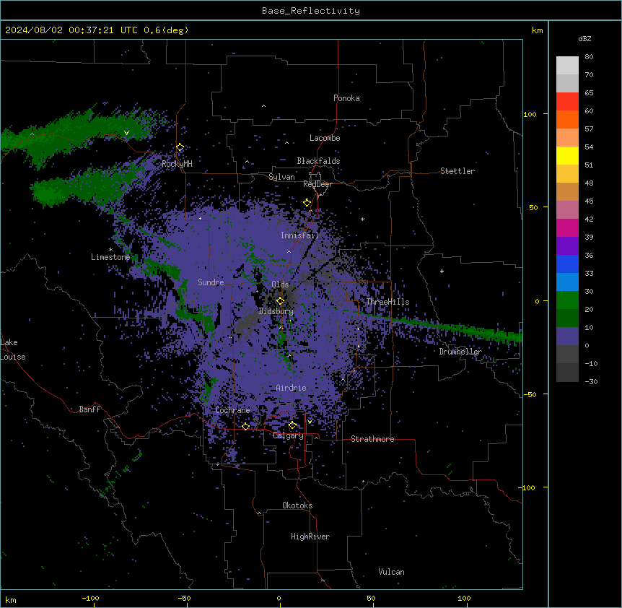Click the Cochrane city label
The height and width of the screenshot is (608, 622).
tap(233, 410)
